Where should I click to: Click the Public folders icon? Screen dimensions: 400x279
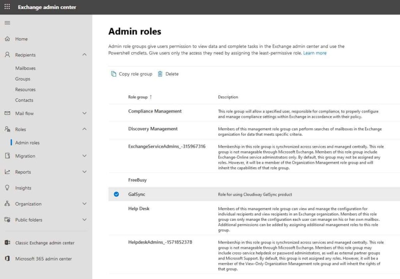(x=7, y=220)
